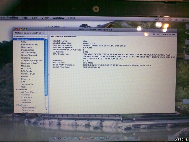This screenshot has height=142, width=189.
Task: Select USB in the sidebar
Action: (23, 87)
